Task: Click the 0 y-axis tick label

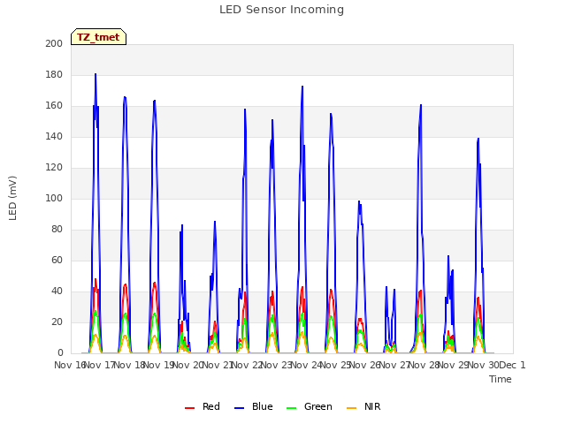Action: pyautogui.click(x=60, y=353)
